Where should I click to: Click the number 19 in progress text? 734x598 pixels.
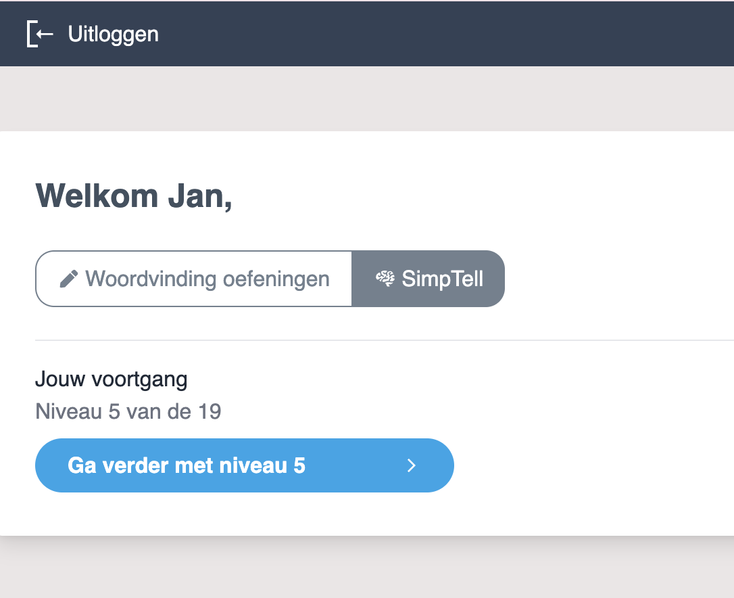pyautogui.click(x=210, y=411)
